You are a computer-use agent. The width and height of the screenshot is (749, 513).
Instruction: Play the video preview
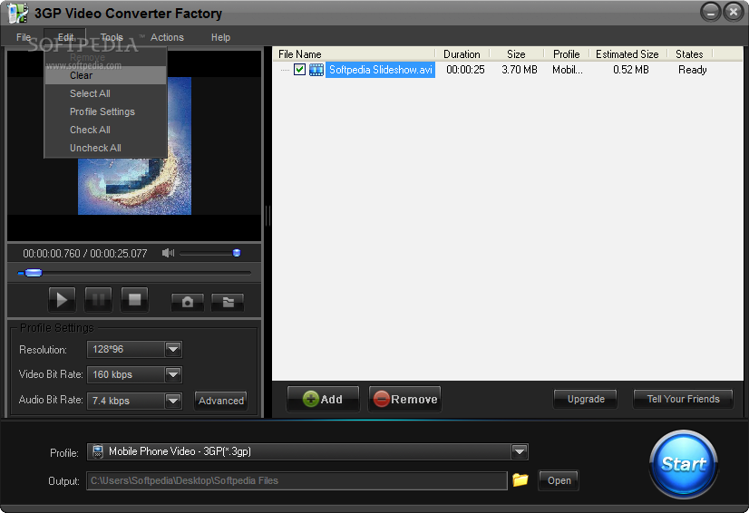point(62,299)
